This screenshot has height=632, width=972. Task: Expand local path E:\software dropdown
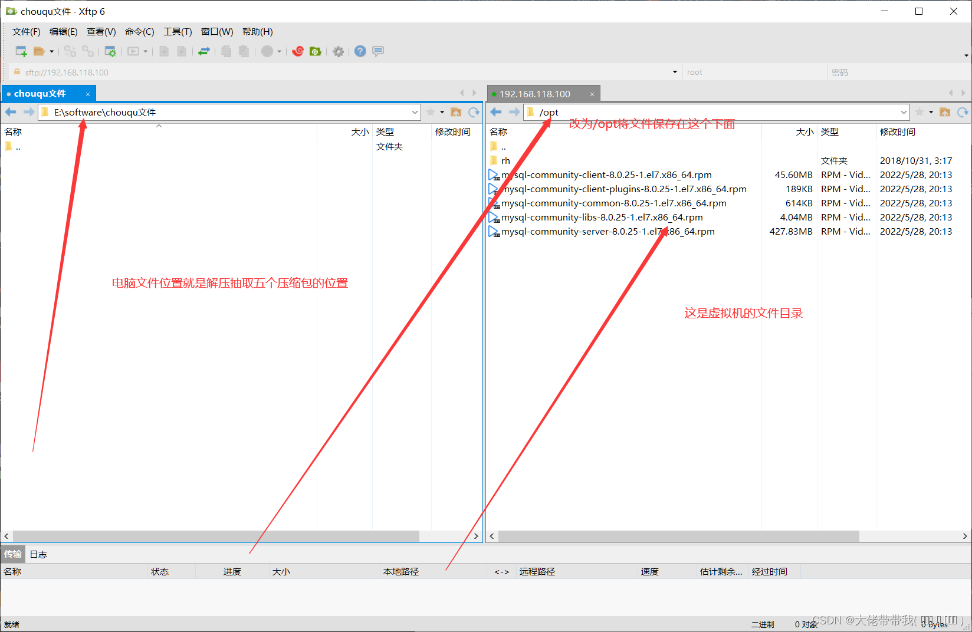pyautogui.click(x=415, y=112)
